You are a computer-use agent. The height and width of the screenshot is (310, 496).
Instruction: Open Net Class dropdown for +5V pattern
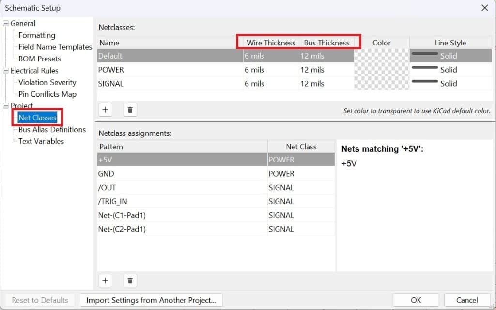(x=301, y=160)
